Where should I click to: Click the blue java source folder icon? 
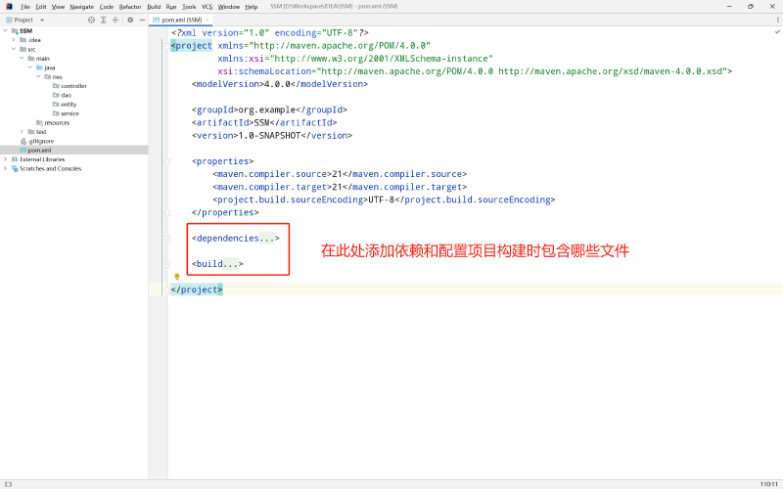39,67
